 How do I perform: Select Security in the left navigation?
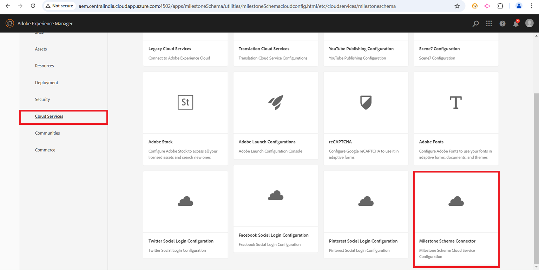click(x=42, y=100)
